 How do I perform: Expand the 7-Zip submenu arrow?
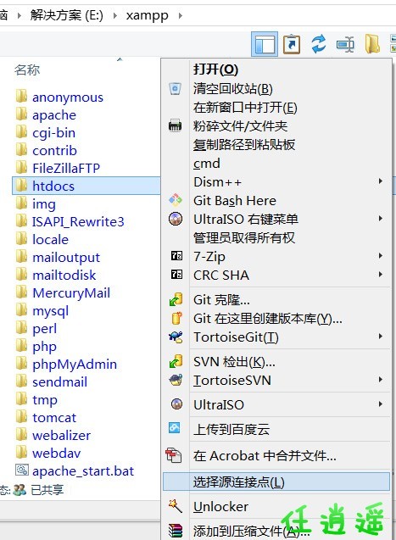[x=381, y=255]
